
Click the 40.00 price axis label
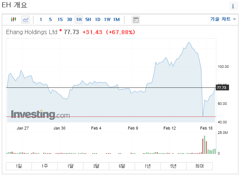[x=222, y=122]
